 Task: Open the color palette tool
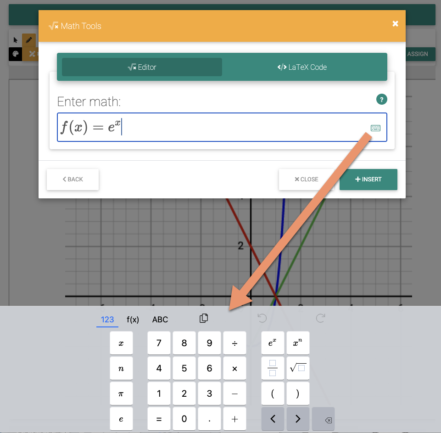tap(16, 54)
